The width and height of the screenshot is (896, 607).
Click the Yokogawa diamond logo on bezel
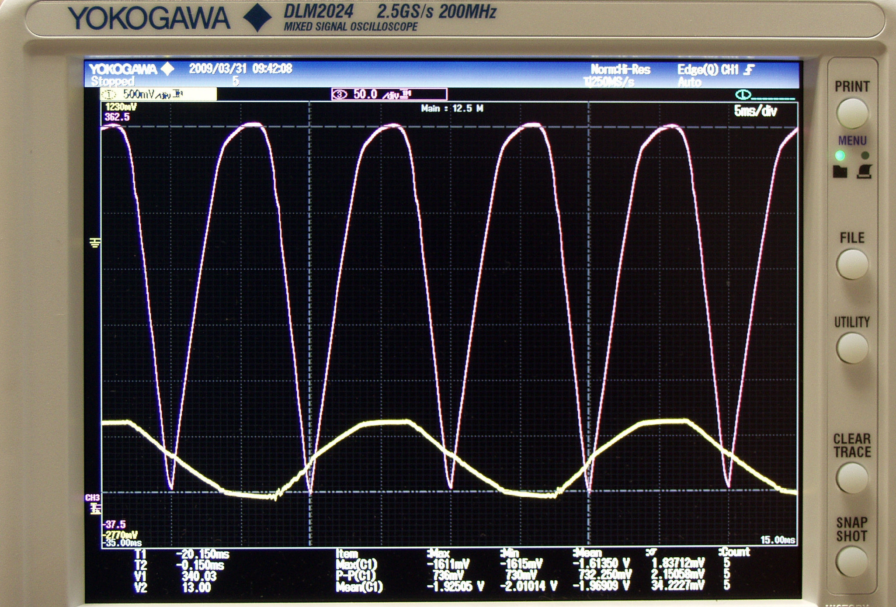(257, 17)
